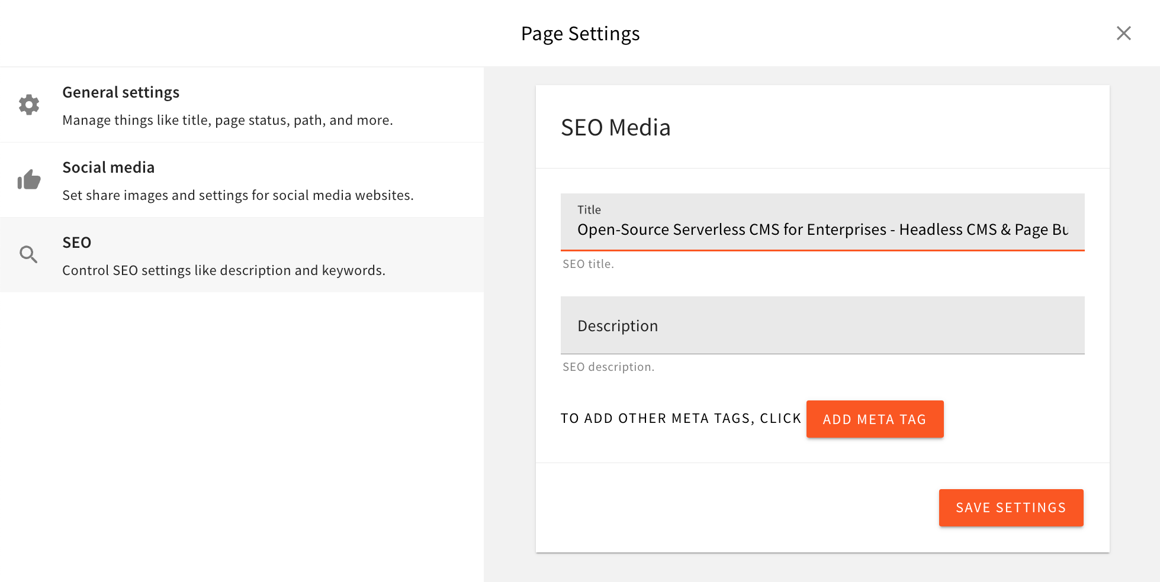1160x582 pixels.
Task: Click the Description input field
Action: [822, 325]
